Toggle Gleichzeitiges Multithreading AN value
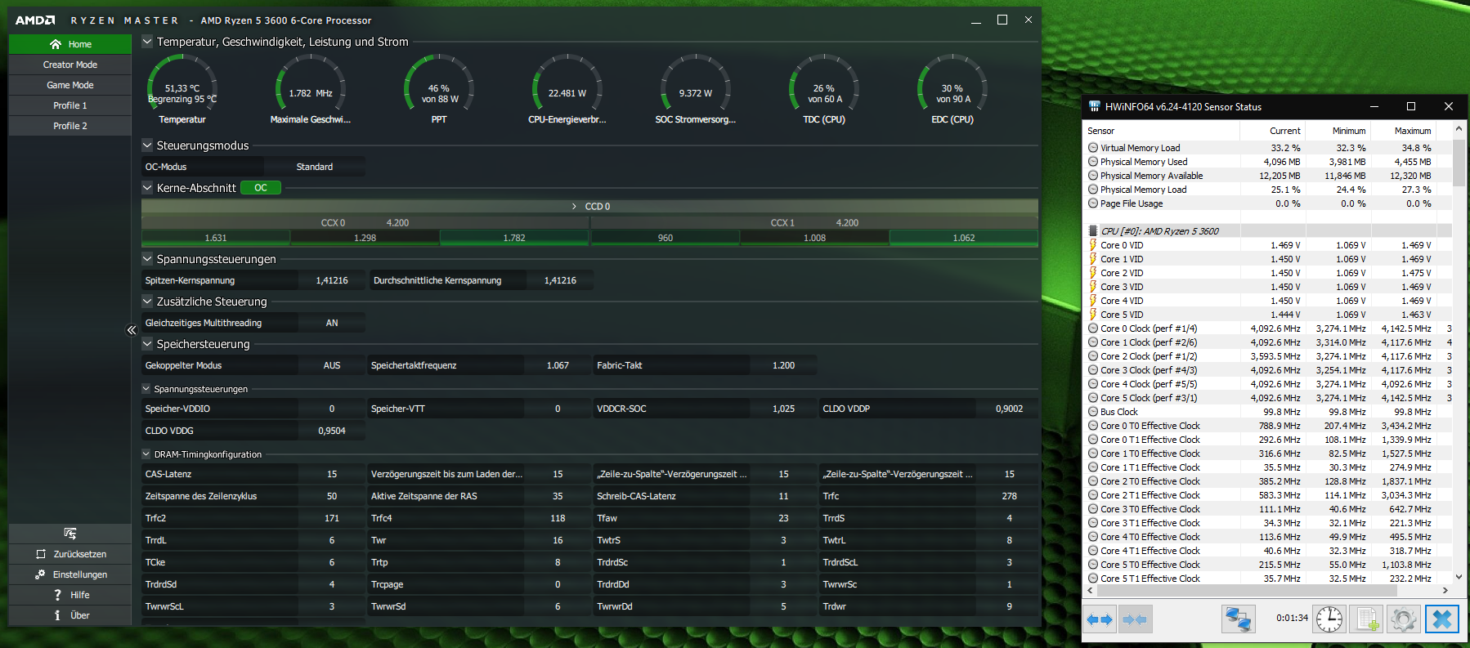The height and width of the screenshot is (648, 1470). [331, 323]
